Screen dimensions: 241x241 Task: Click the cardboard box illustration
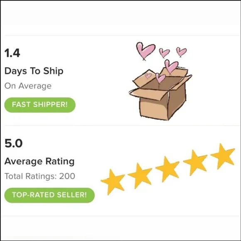pyautogui.click(x=160, y=94)
